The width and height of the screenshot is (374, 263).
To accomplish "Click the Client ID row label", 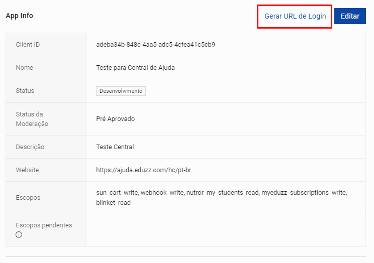I will (x=28, y=45).
